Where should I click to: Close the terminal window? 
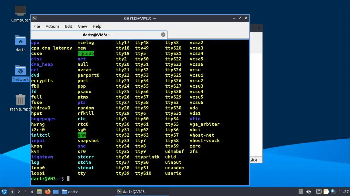pos(246,18)
